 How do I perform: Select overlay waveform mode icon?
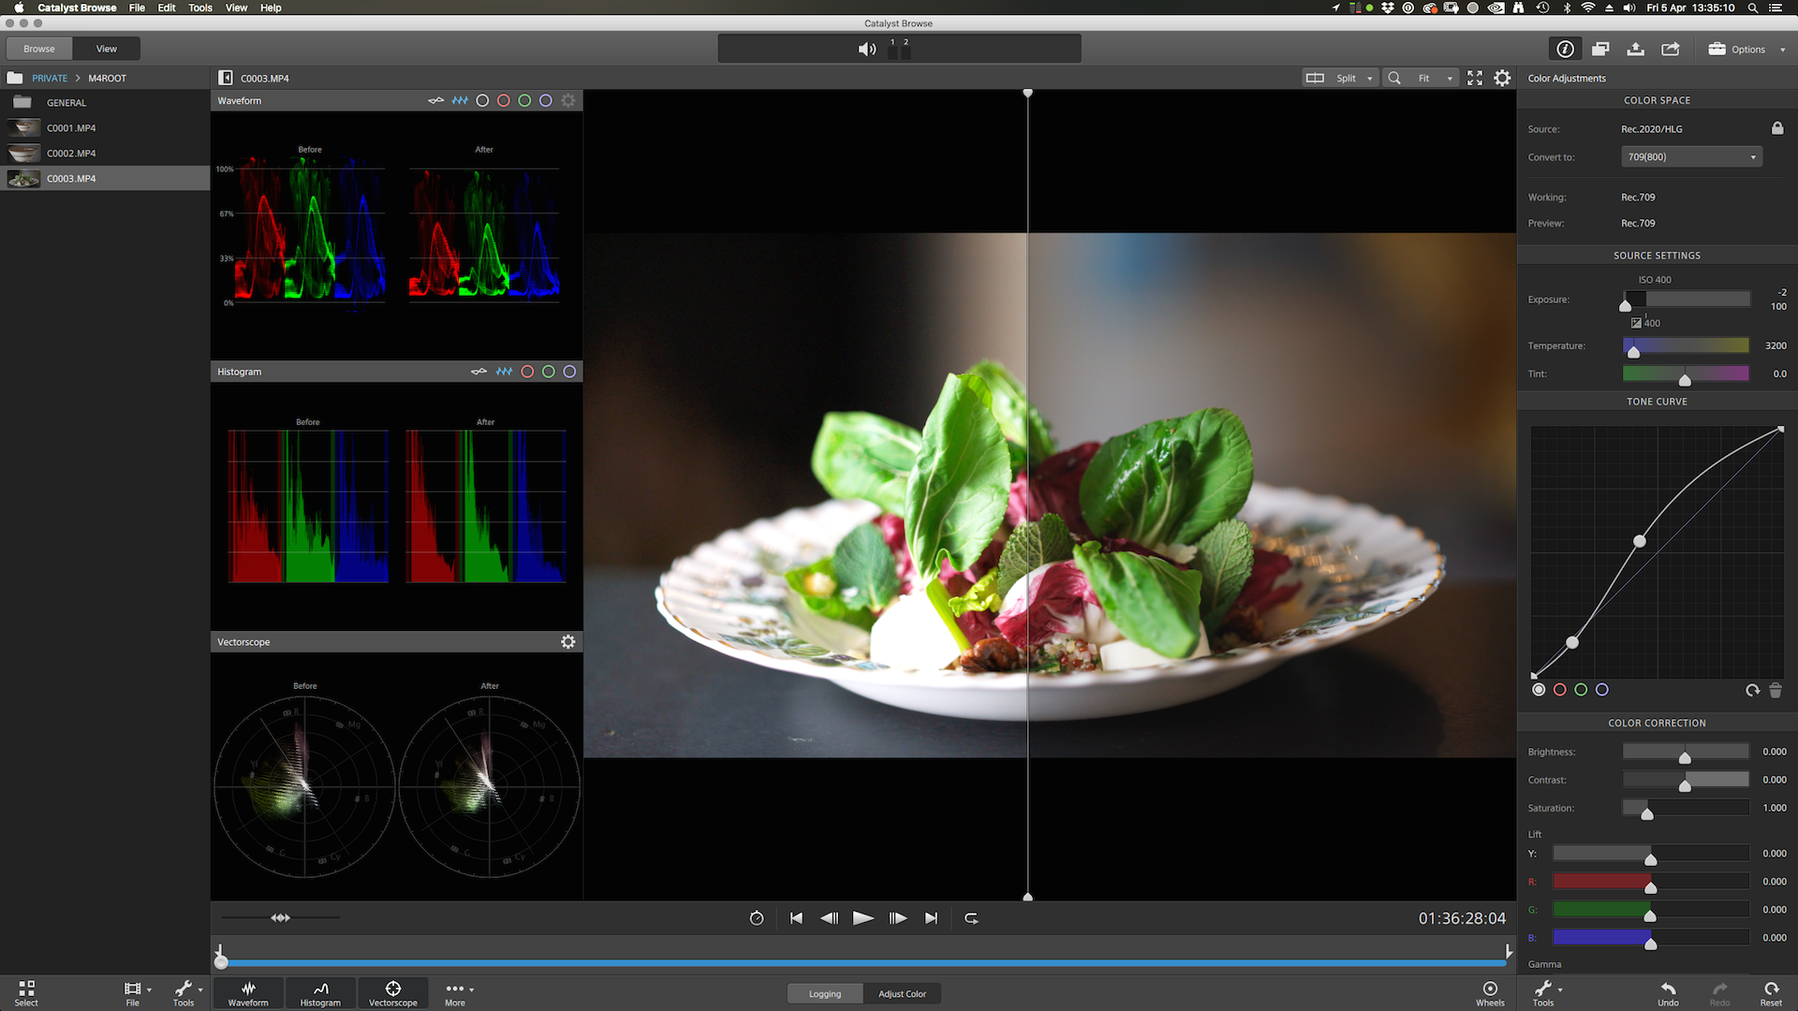click(x=435, y=100)
